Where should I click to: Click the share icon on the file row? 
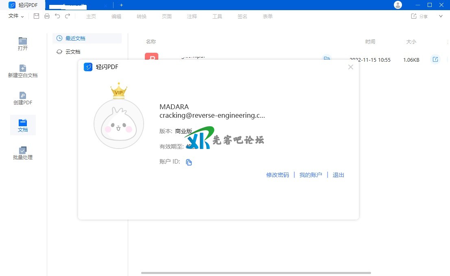[435, 60]
